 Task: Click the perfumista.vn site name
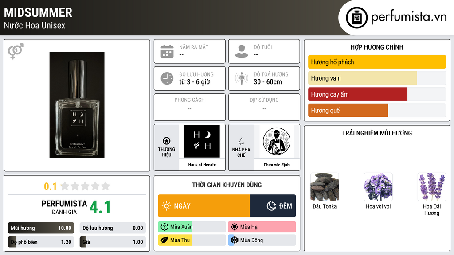[x=409, y=17]
